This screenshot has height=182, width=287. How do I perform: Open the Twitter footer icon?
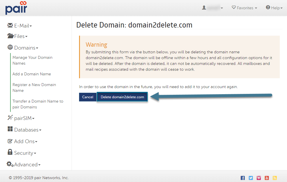click(x=251, y=178)
